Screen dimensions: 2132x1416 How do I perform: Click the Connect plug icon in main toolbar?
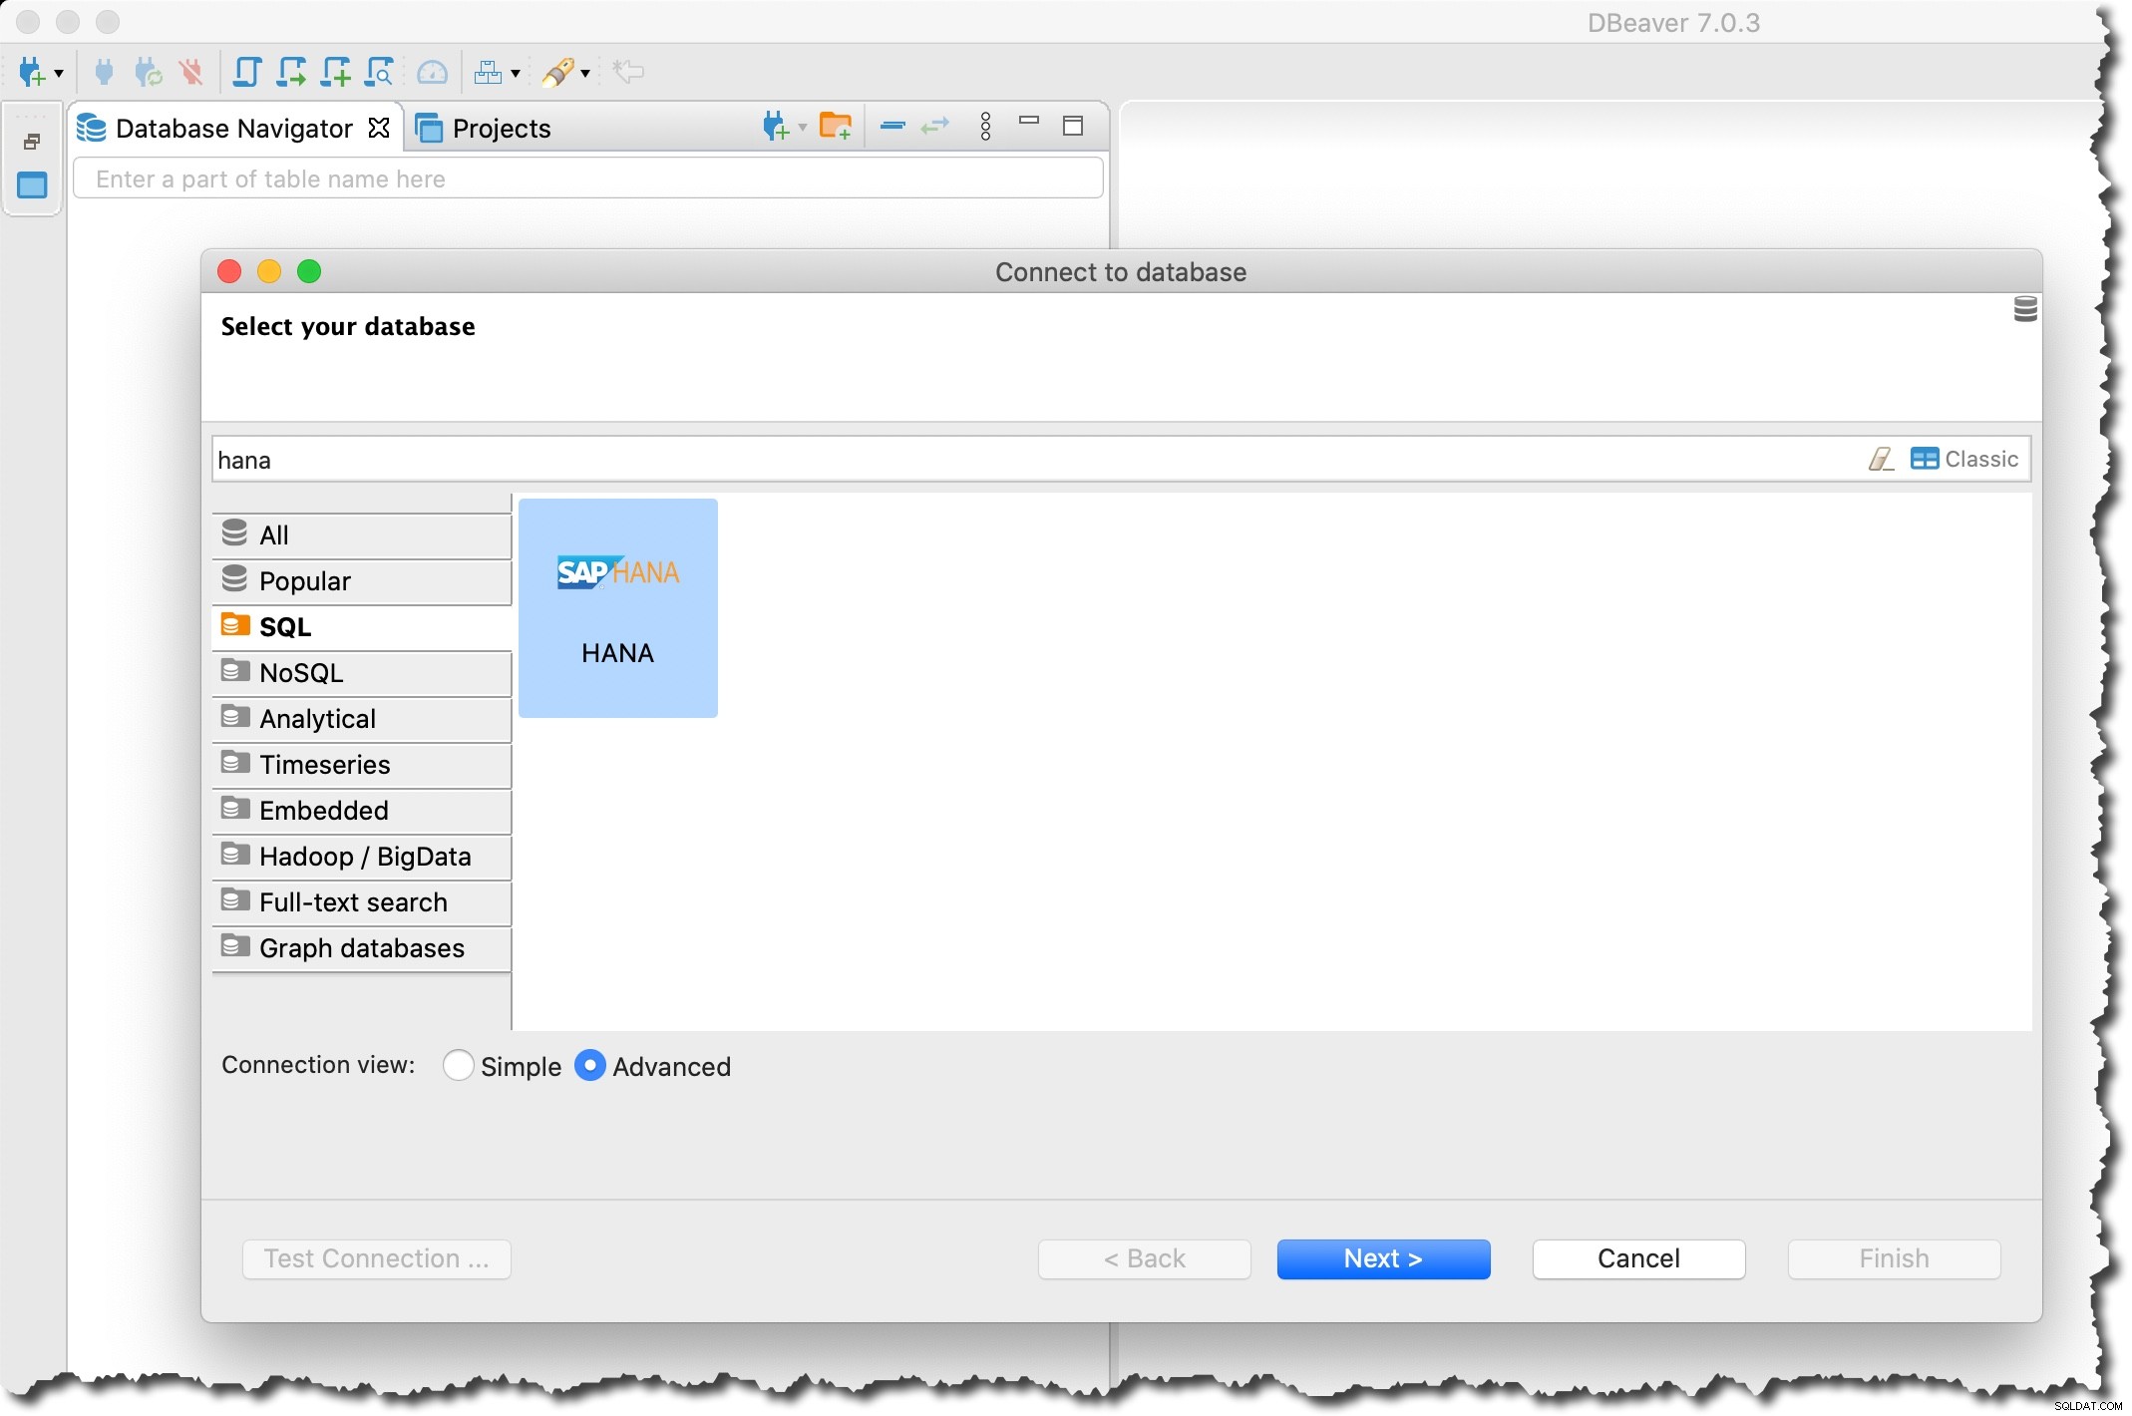click(104, 72)
